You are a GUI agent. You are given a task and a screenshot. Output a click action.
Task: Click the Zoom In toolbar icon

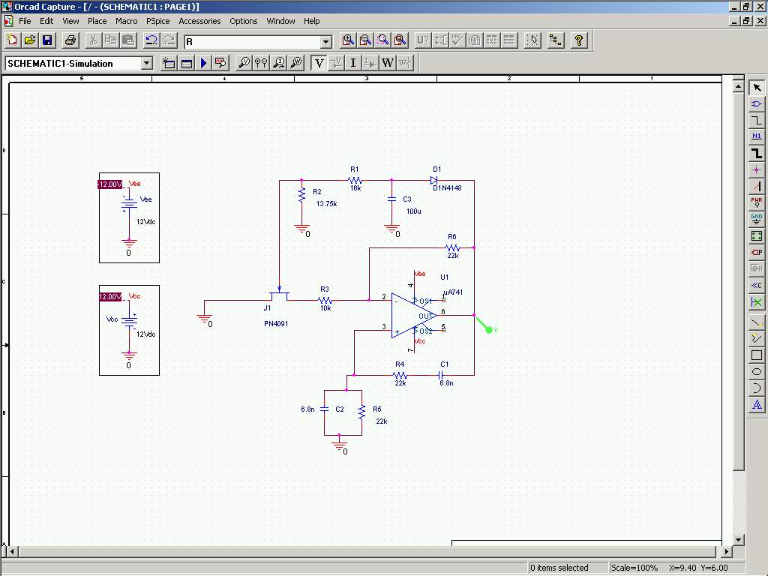[x=348, y=40]
